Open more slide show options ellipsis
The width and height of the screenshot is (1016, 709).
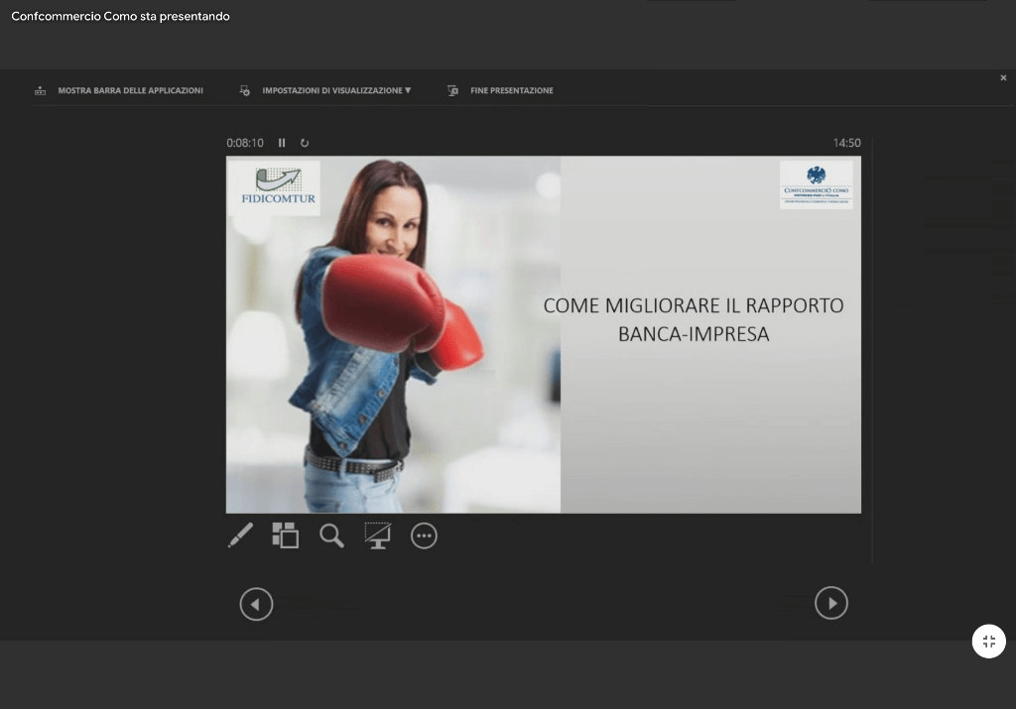click(424, 535)
